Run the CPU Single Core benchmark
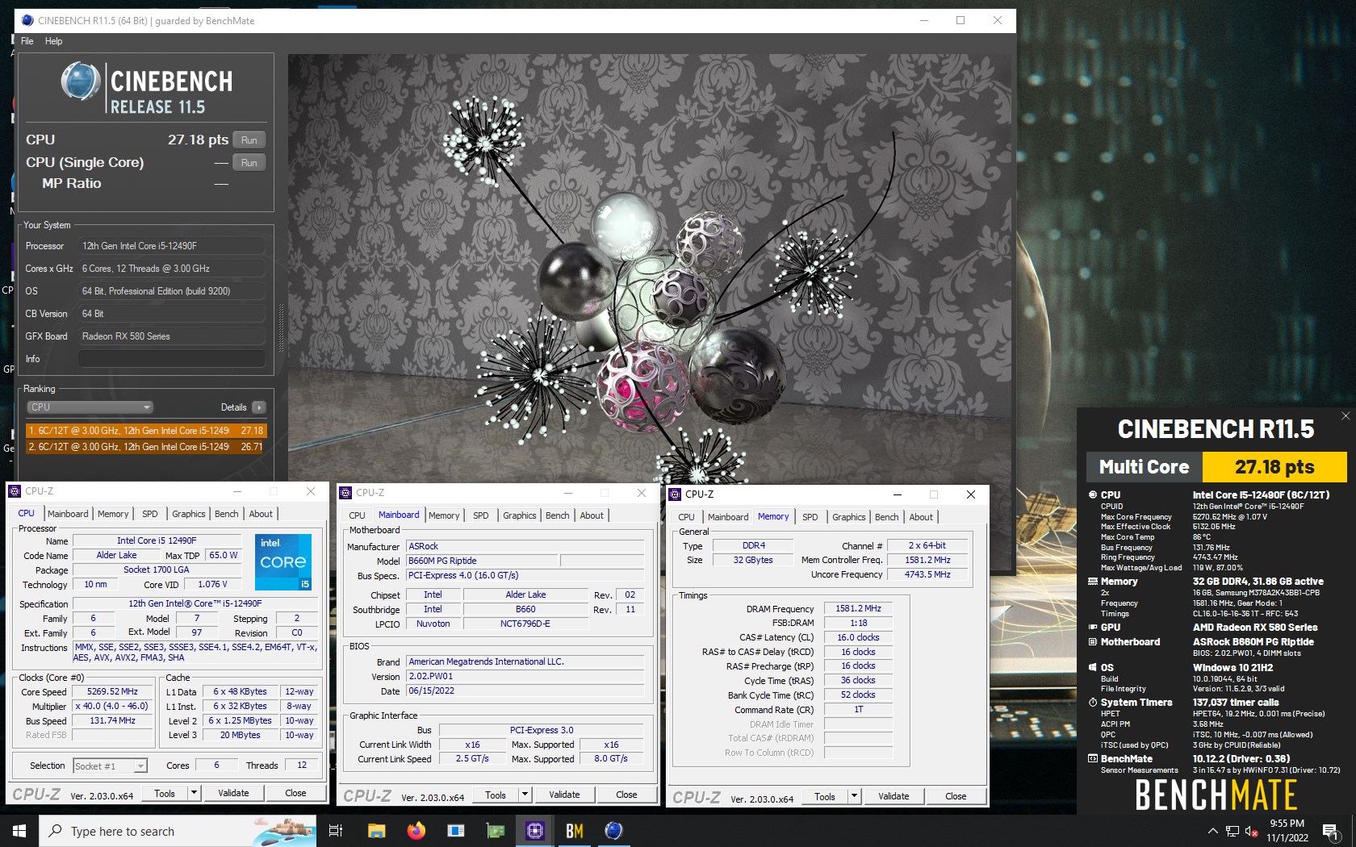Screen dimensions: 1356x847 tap(249, 163)
